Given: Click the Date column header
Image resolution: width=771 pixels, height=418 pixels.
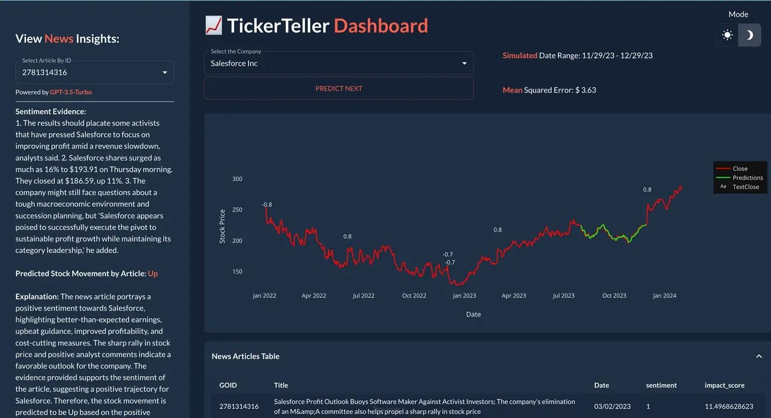Looking at the screenshot, I should pos(601,385).
